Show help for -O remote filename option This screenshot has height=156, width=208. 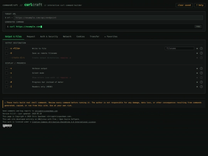click(201, 53)
